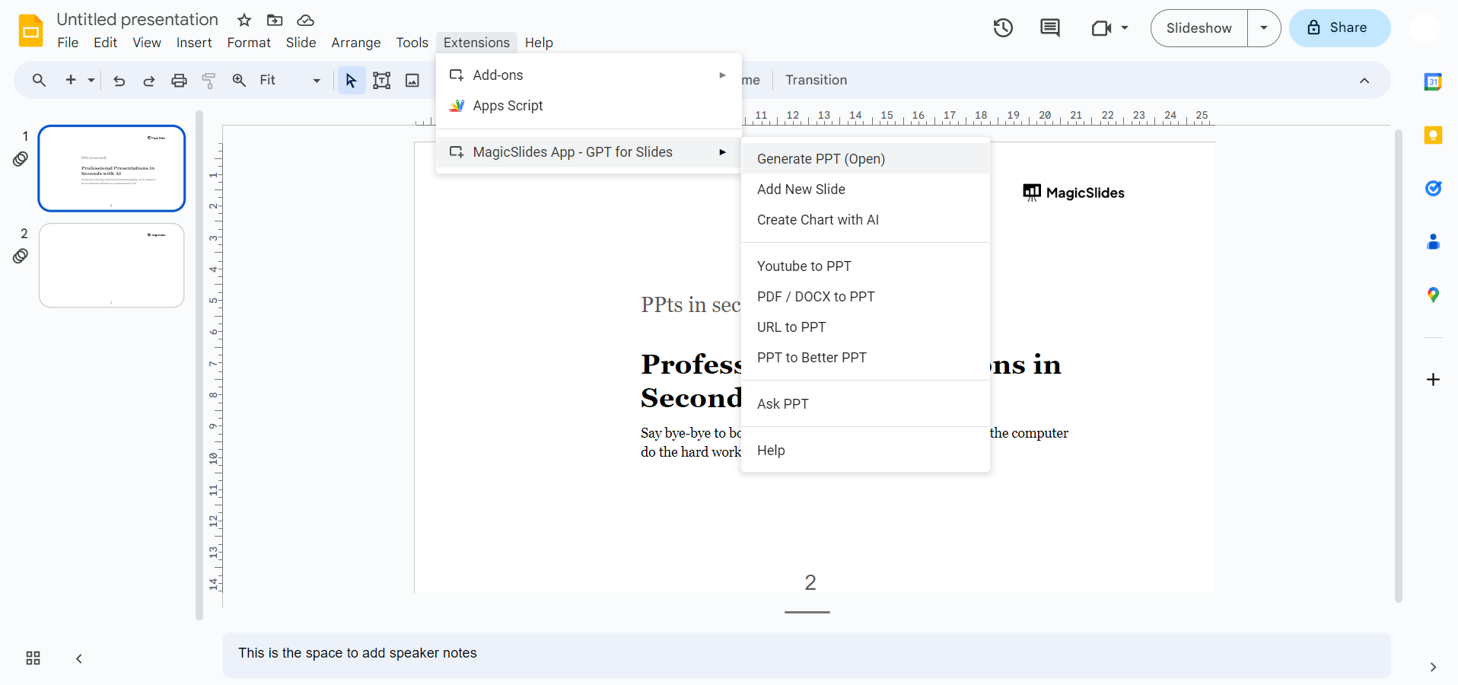Choose the select arrow cursor tool

pyautogui.click(x=351, y=80)
